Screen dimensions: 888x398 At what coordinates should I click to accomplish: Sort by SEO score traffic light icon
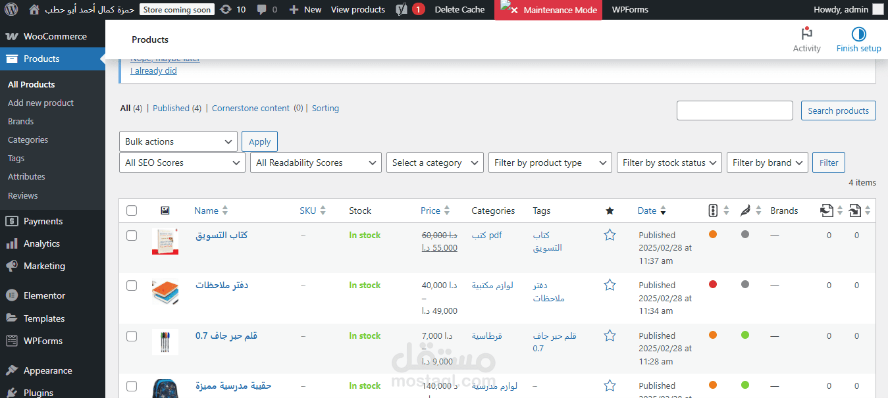point(713,211)
